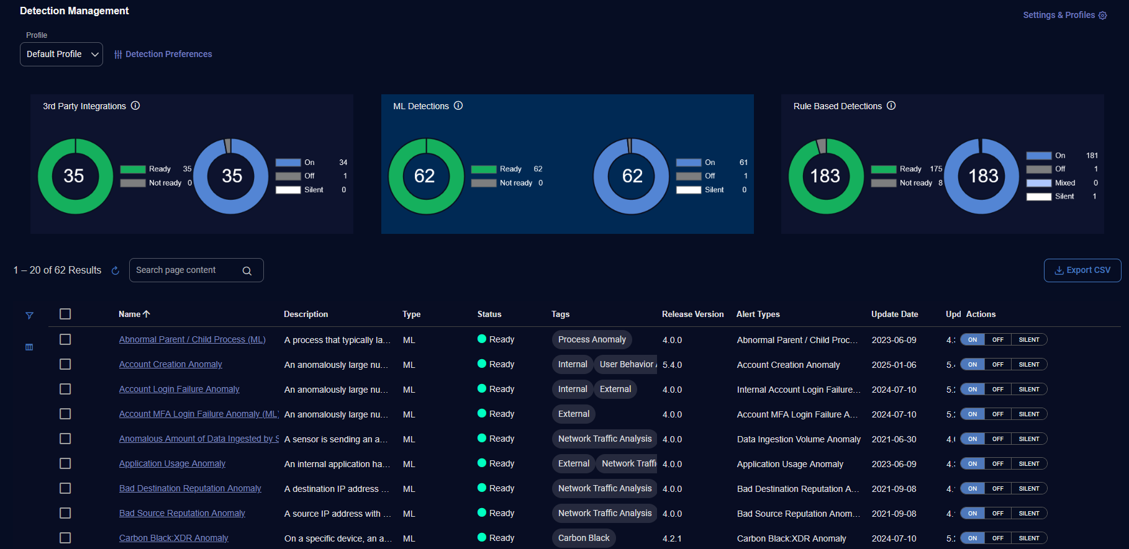Screen dimensions: 1129x549
Task: Open Bad Source Reputation Anomaly detection
Action: [182, 513]
